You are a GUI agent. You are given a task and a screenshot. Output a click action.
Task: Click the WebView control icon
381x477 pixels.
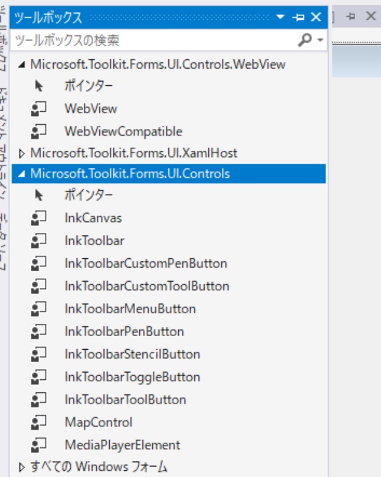39,109
